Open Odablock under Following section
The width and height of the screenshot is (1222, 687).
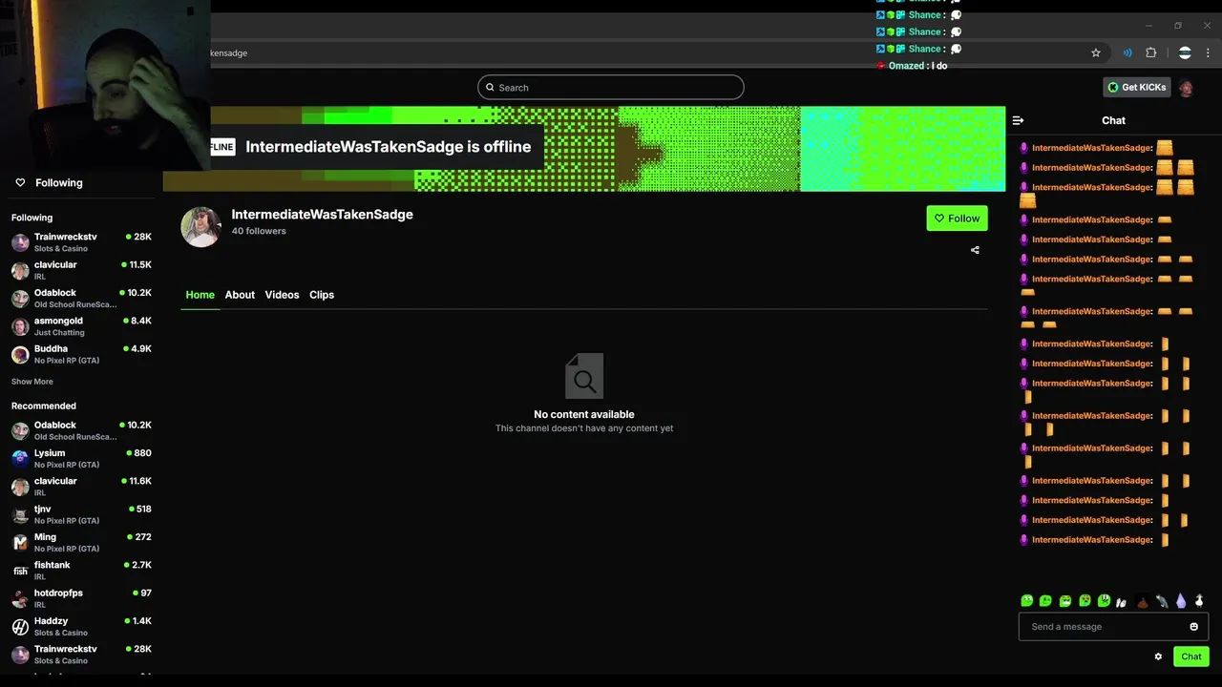(81, 299)
